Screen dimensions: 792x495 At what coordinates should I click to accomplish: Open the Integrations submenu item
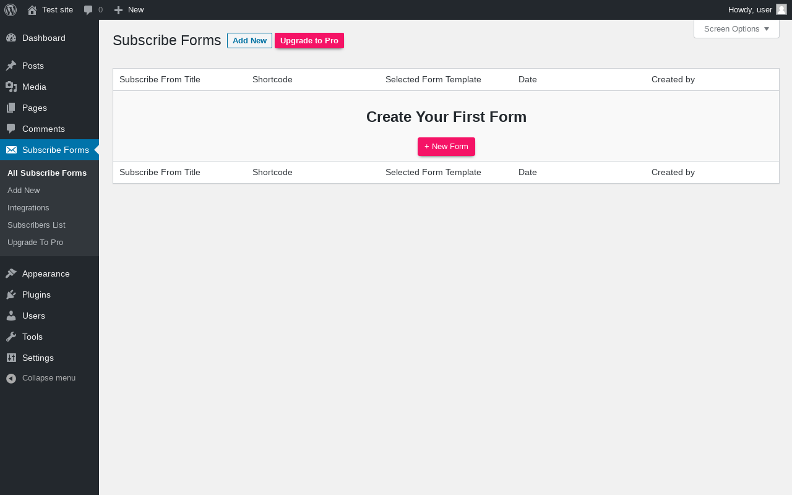(28, 208)
